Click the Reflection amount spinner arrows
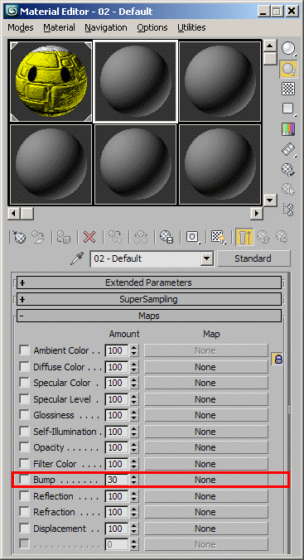 (134, 496)
